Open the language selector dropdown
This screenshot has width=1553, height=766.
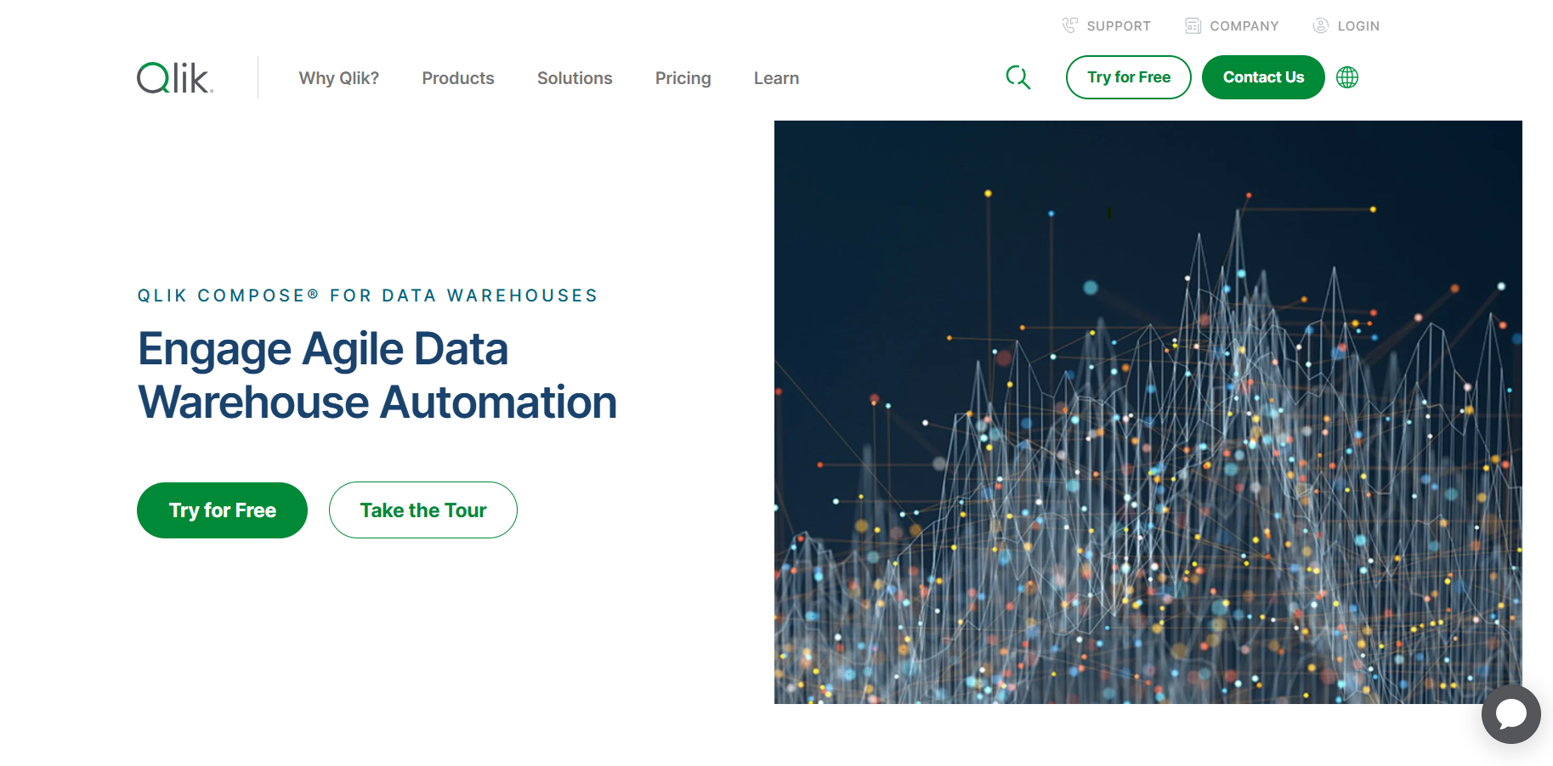pos(1346,77)
